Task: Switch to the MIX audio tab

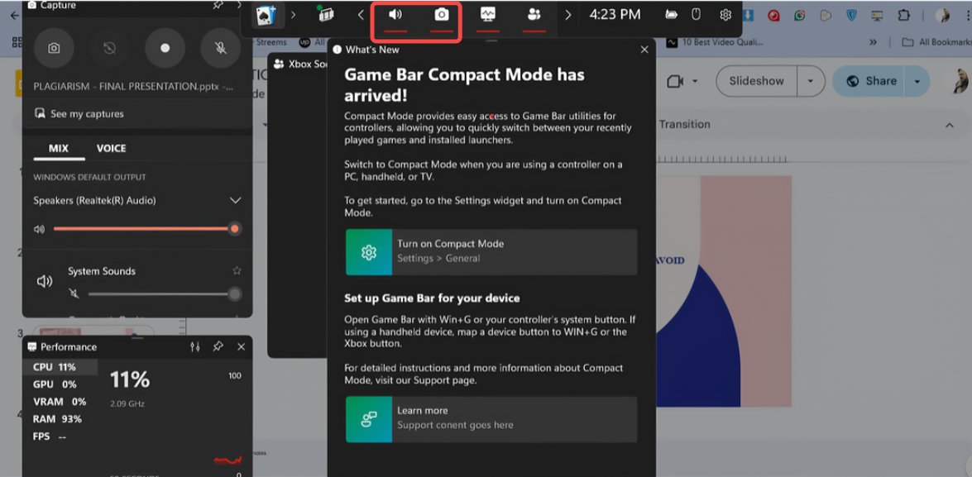Action: point(58,149)
